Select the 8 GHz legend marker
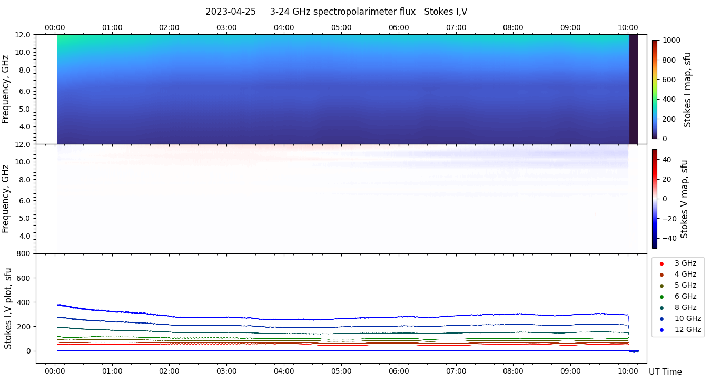 click(x=661, y=308)
